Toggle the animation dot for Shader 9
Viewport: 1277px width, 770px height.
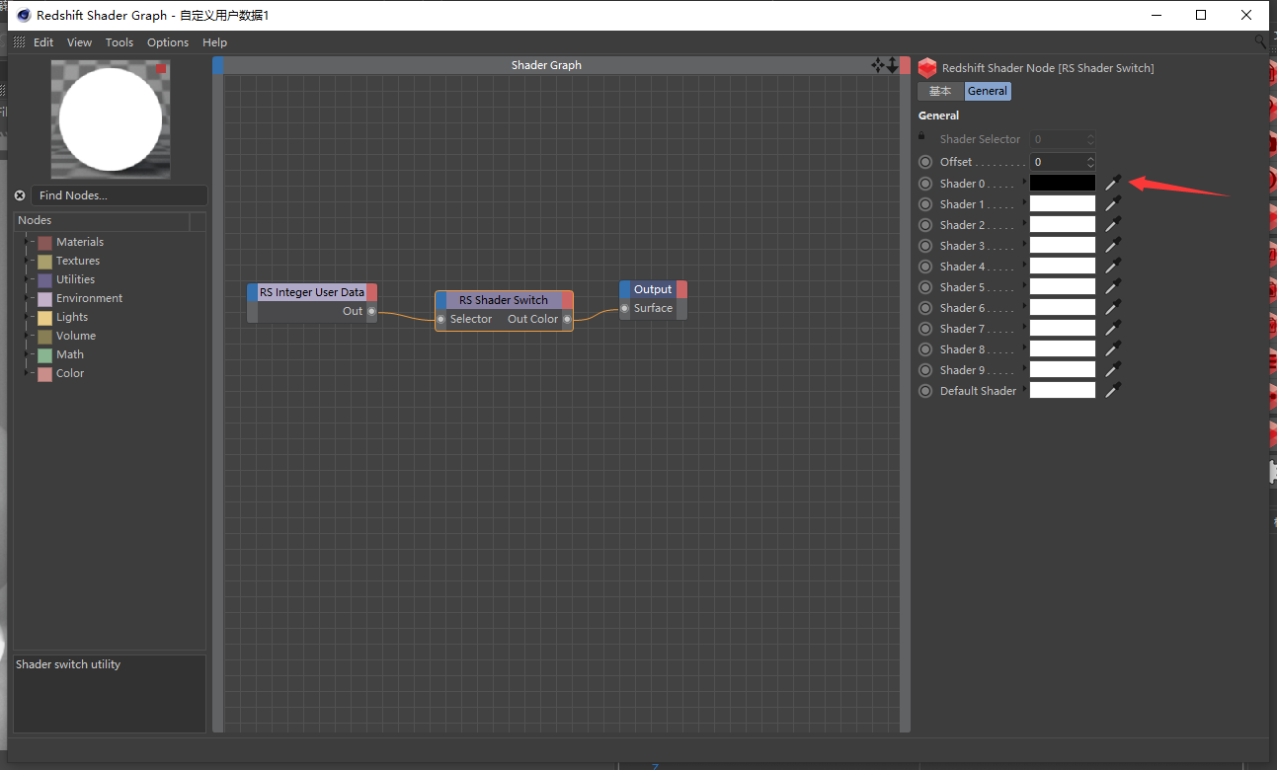pyautogui.click(x=925, y=370)
